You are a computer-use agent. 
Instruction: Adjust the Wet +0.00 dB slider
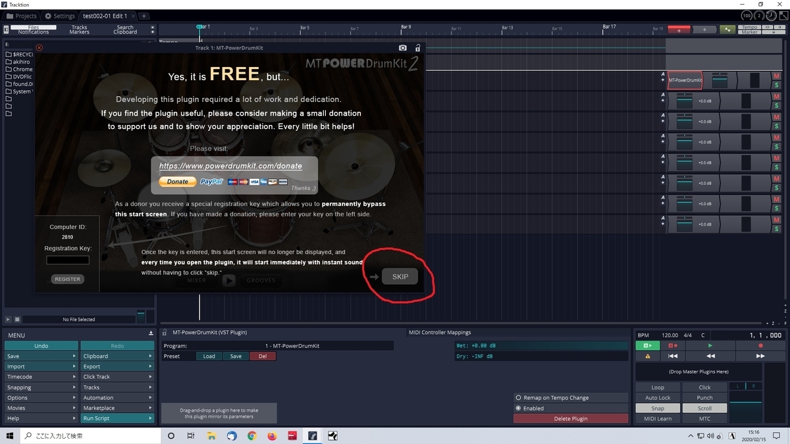pos(540,345)
